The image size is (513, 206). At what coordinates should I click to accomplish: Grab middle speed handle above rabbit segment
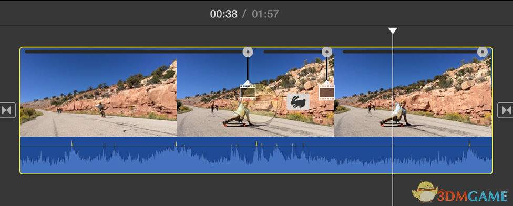tap(327, 52)
